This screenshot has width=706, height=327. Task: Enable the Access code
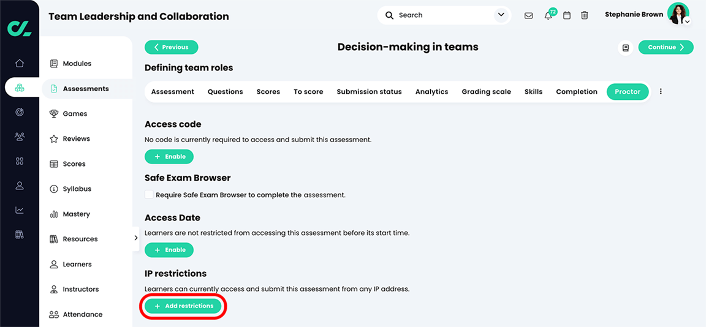pyautogui.click(x=169, y=157)
